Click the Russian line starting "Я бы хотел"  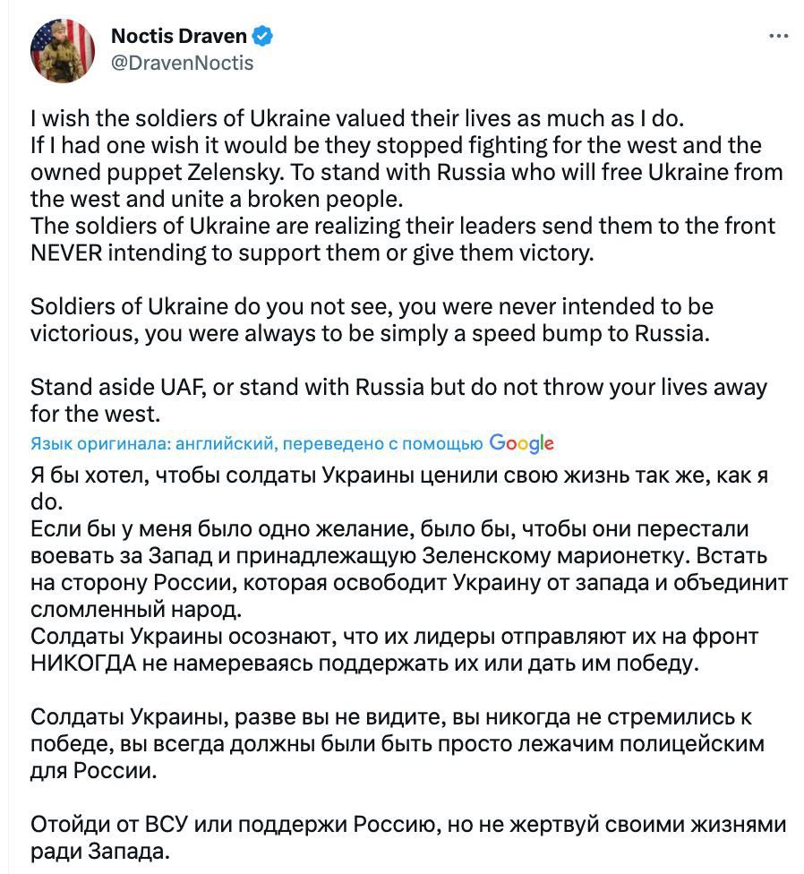coord(398,475)
